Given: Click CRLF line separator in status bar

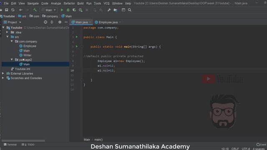Looking at the screenshot, I should pyautogui.click(x=235, y=149).
